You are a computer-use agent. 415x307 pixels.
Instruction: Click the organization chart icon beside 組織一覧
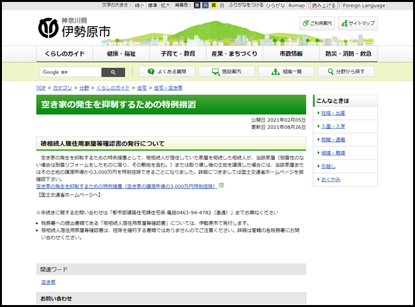point(276,72)
